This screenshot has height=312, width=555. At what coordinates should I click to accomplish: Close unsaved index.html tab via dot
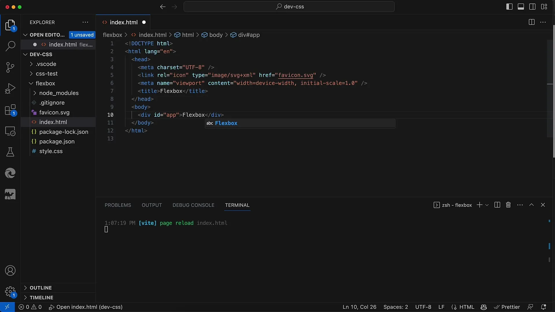(144, 22)
